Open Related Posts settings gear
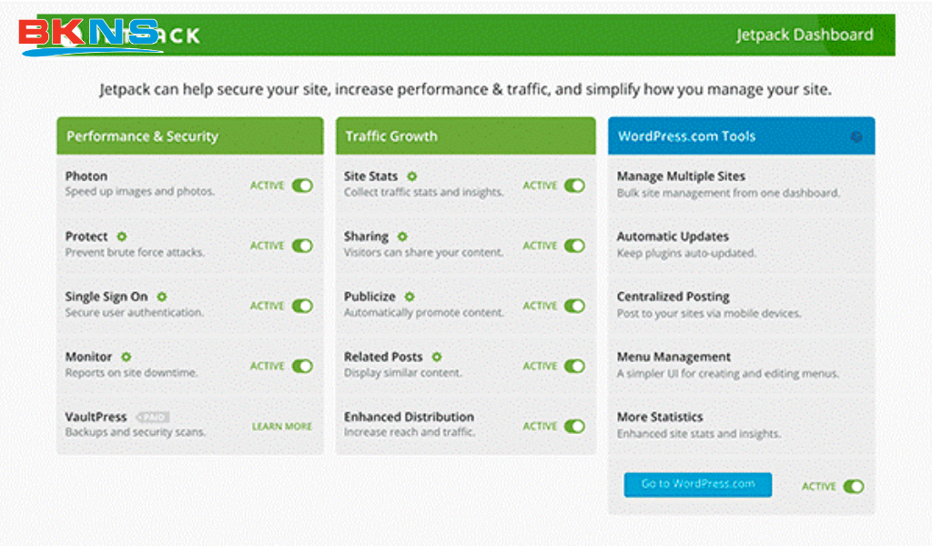932x546 pixels. click(437, 357)
